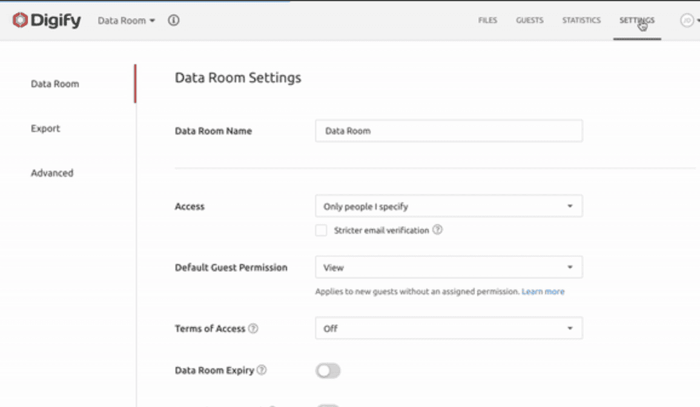Open the data room info icon
This screenshot has width=700, height=407.
coord(174,21)
